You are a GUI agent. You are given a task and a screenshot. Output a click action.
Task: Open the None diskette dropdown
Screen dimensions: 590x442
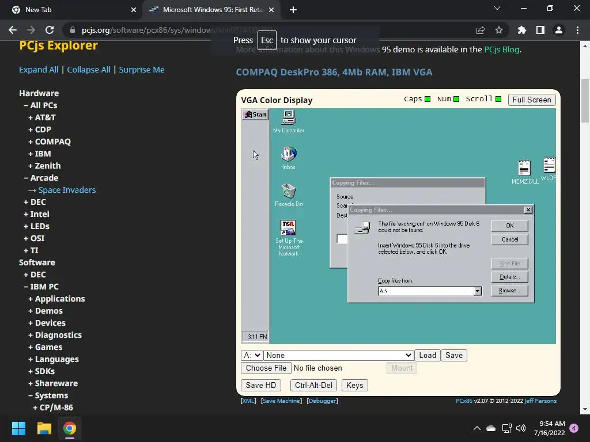[x=339, y=355]
